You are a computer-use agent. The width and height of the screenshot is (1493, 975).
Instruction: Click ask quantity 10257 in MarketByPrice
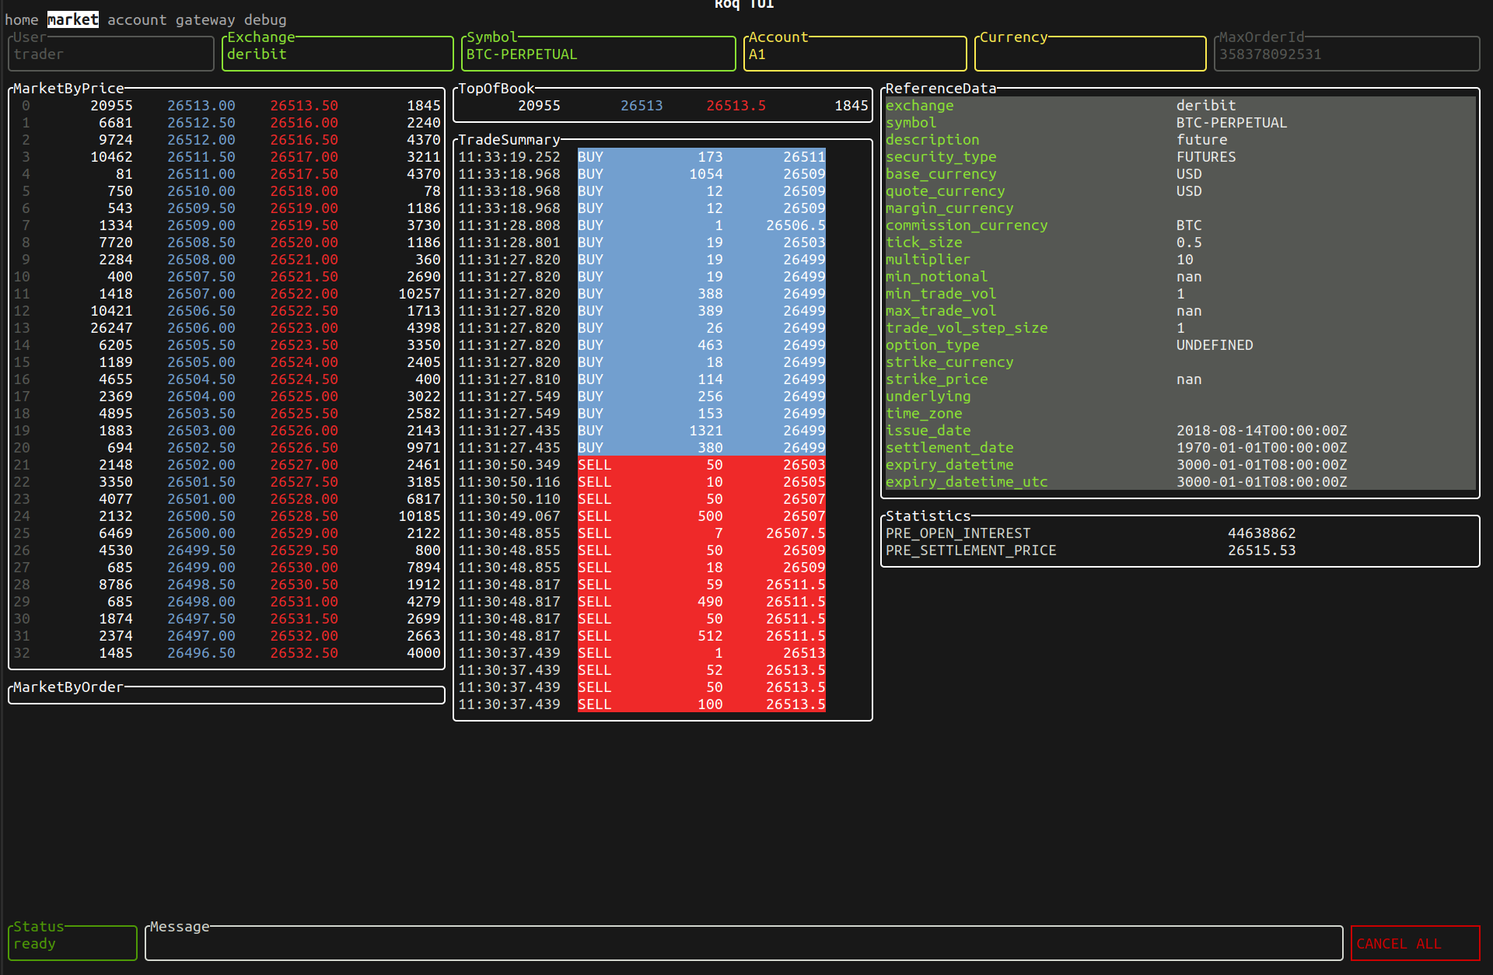(x=420, y=293)
